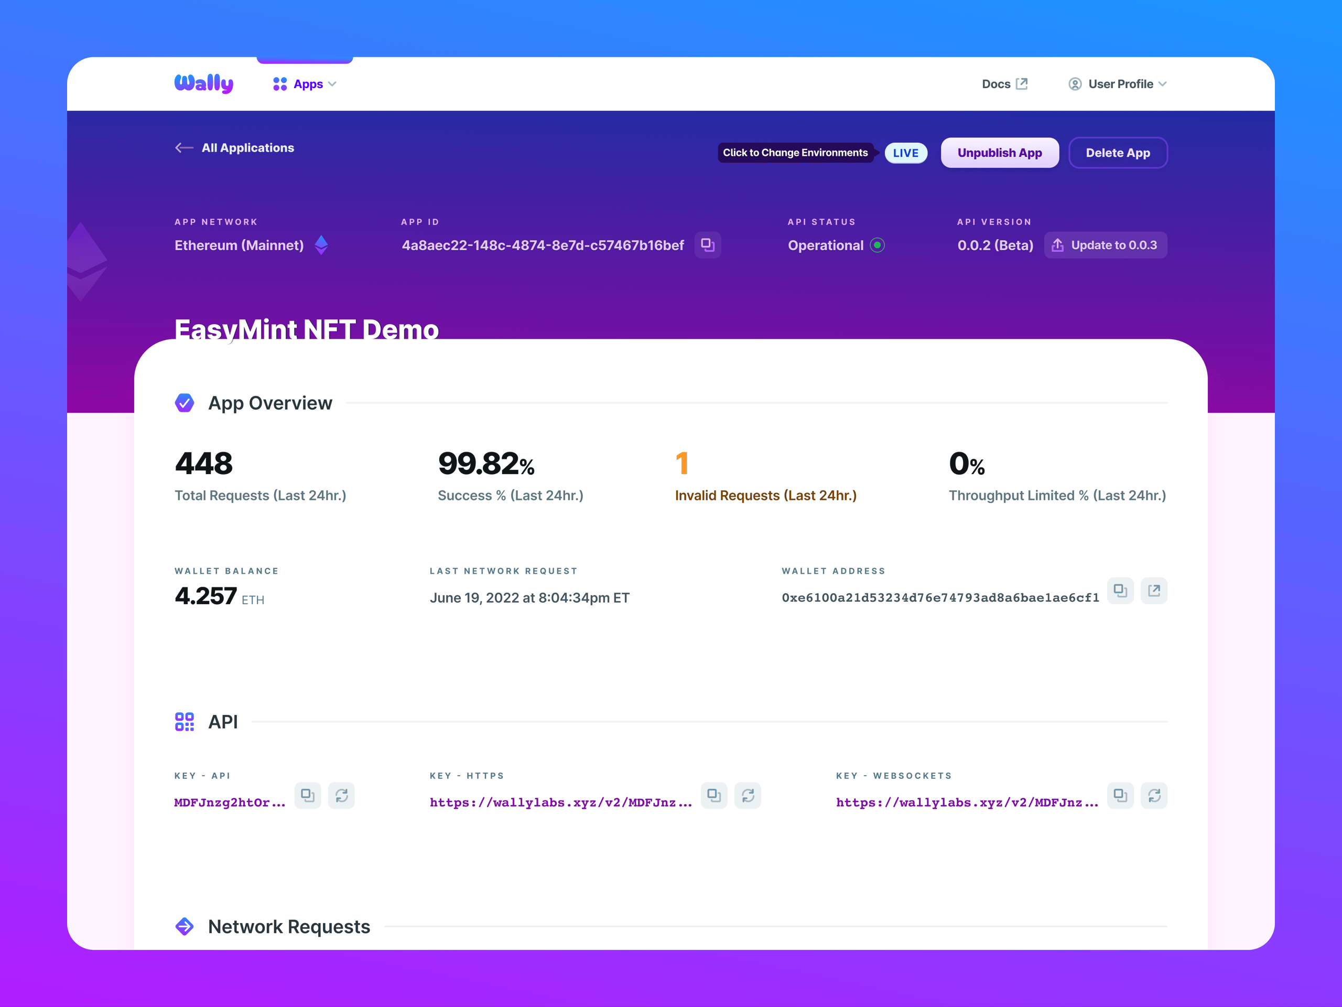1342x1007 pixels.
Task: Click the 448 Total Requests value
Action: tap(204, 464)
